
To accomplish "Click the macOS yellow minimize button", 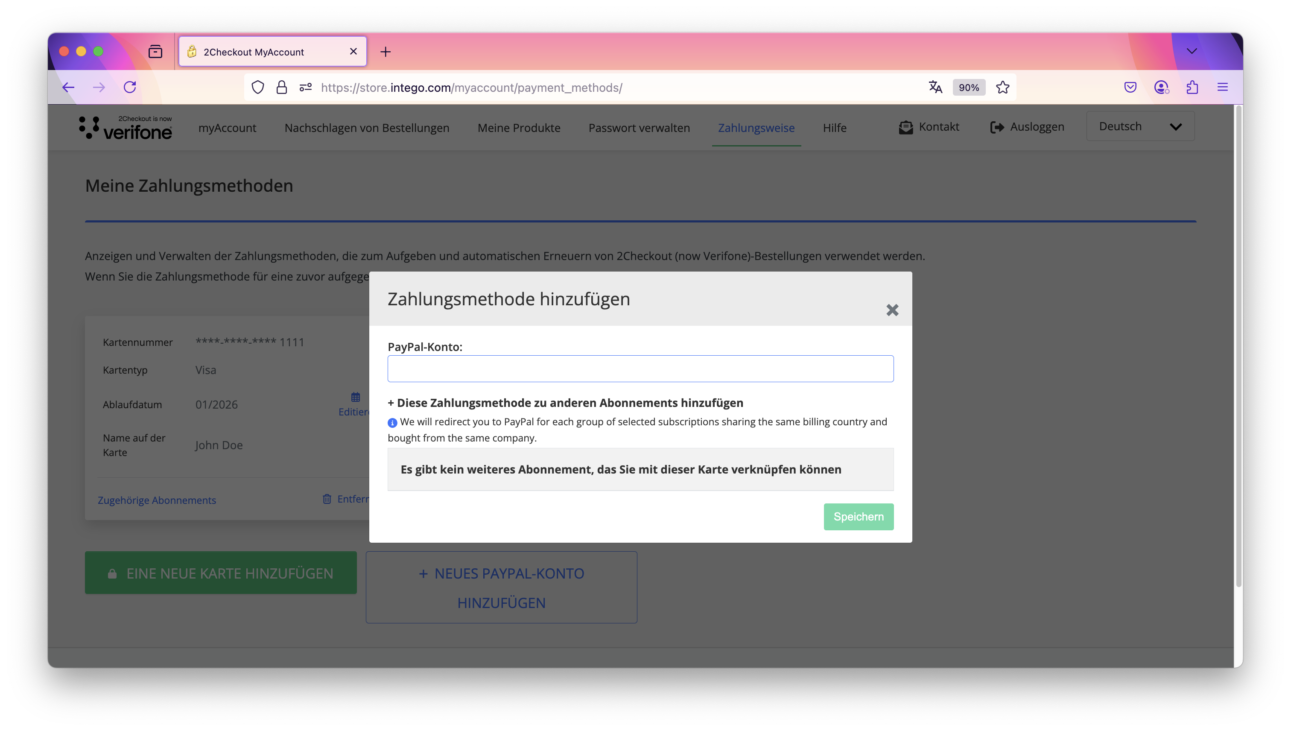I will [x=81, y=51].
